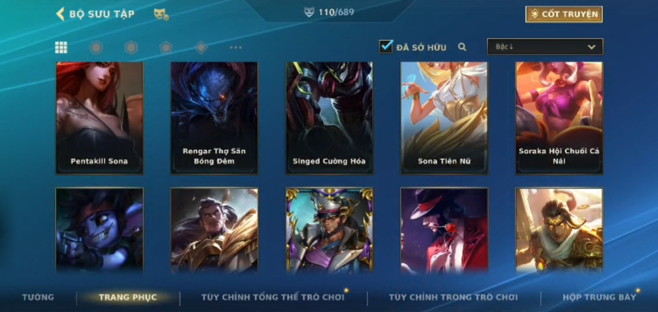Open the Soraka Hội Chuối Cả Nải skin
Image resolution: width=658 pixels, height=312 pixels.
click(559, 118)
